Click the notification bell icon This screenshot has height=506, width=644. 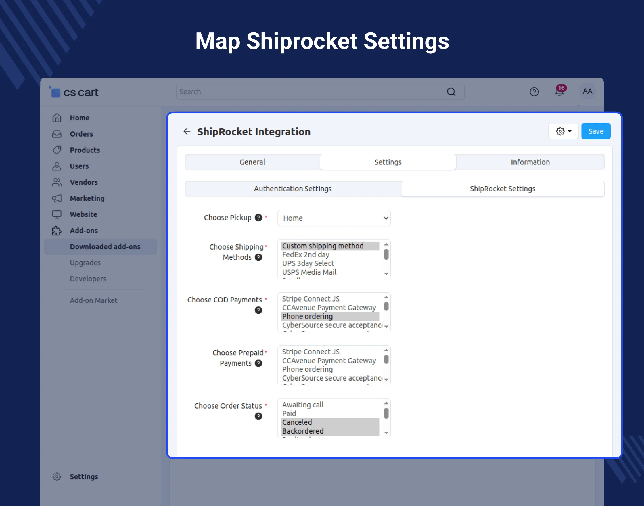(x=559, y=92)
